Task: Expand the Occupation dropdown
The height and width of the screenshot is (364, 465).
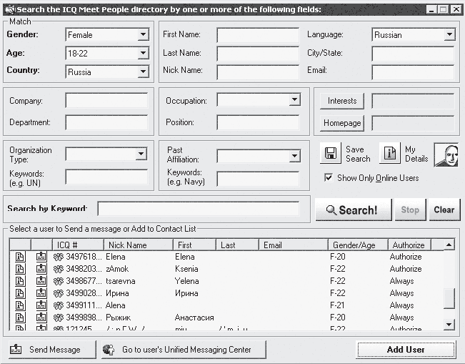Action: point(294,99)
